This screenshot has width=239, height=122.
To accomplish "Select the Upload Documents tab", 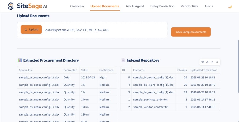I will click(x=105, y=6).
